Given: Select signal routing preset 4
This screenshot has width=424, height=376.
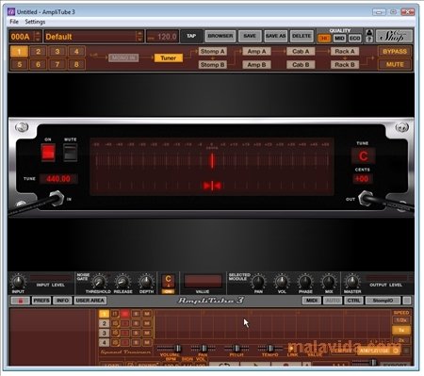Looking at the screenshot, I should pyautogui.click(x=76, y=52).
